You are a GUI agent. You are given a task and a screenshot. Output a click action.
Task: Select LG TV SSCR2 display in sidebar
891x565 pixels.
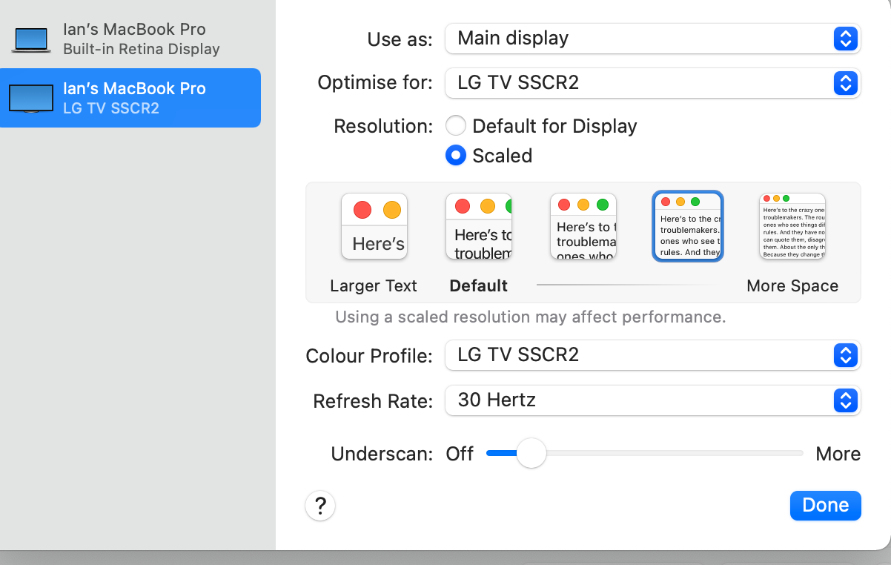(x=133, y=98)
